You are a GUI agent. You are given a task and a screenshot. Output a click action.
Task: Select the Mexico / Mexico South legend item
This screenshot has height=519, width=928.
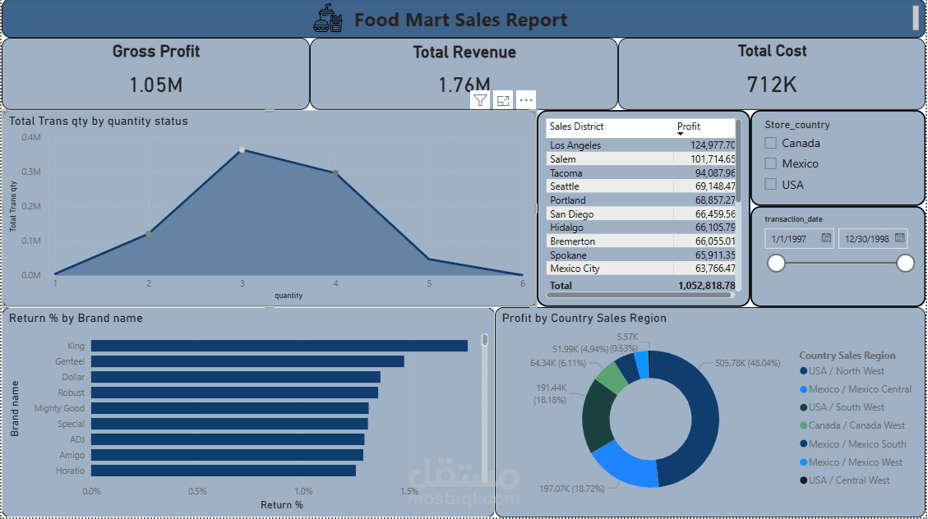pyautogui.click(x=852, y=444)
